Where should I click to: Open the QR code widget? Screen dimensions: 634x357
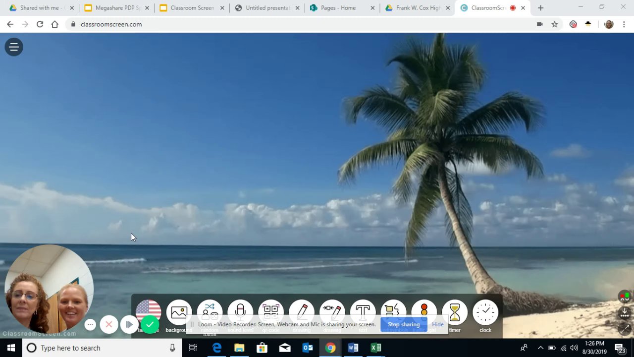coord(271,312)
